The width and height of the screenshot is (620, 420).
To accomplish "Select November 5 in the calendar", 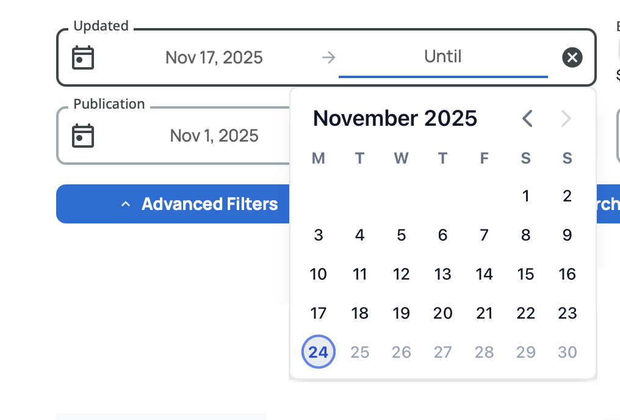I will (x=402, y=235).
